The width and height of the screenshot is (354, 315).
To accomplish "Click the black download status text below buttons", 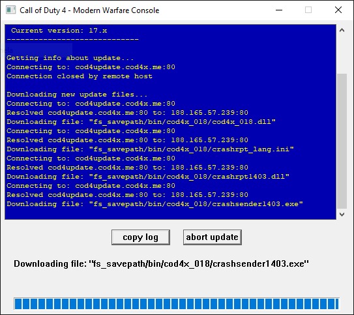I will click(x=161, y=264).
